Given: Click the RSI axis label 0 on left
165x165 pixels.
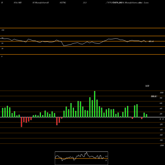Looking at the screenshot, I should [x=2, y=56].
